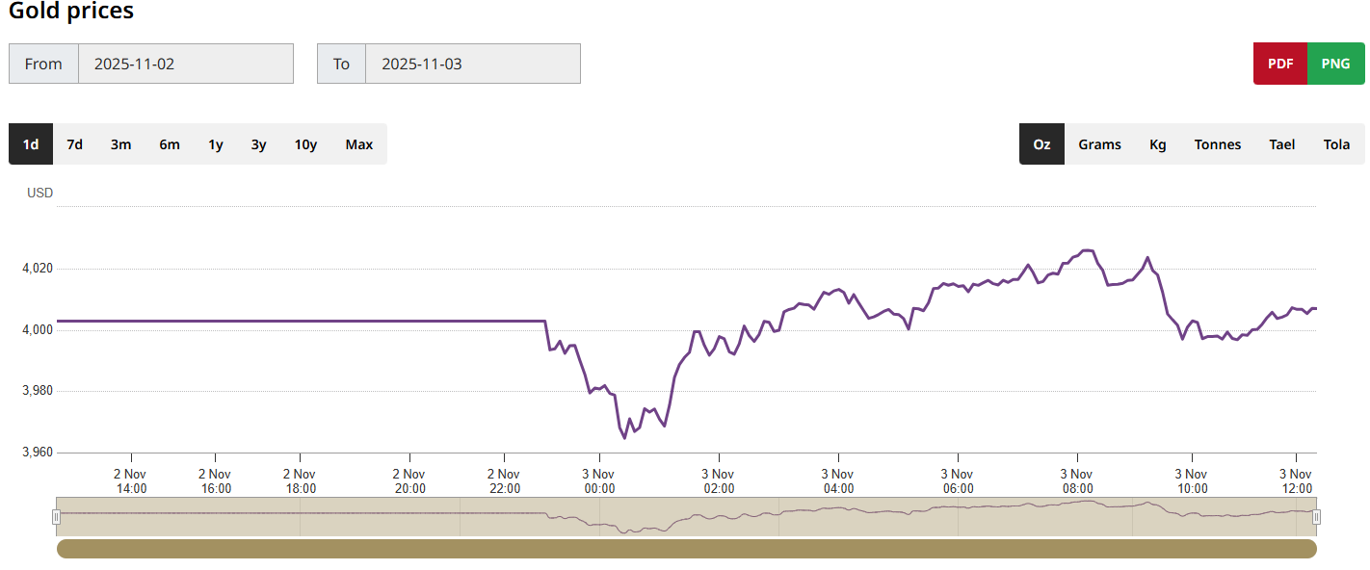
Task: Choose the 6m time range
Action: (x=170, y=144)
